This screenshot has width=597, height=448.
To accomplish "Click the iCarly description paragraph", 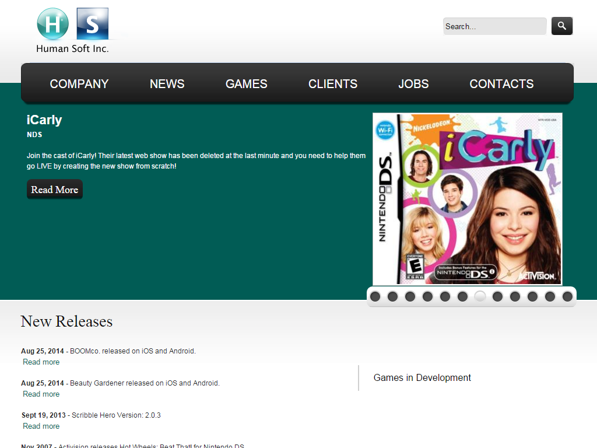I will tap(196, 161).
